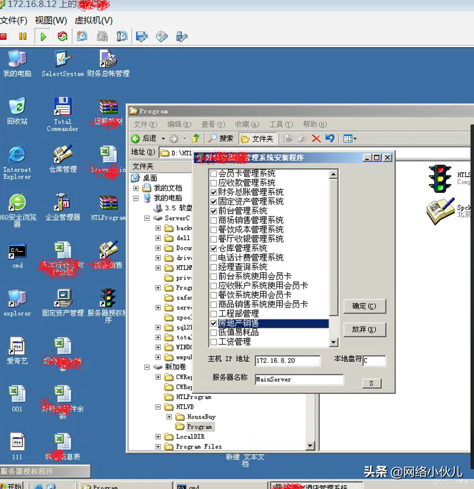474x489 pixels.
Task: Uncheck 房地产销售 checkbox
Action: click(x=214, y=323)
